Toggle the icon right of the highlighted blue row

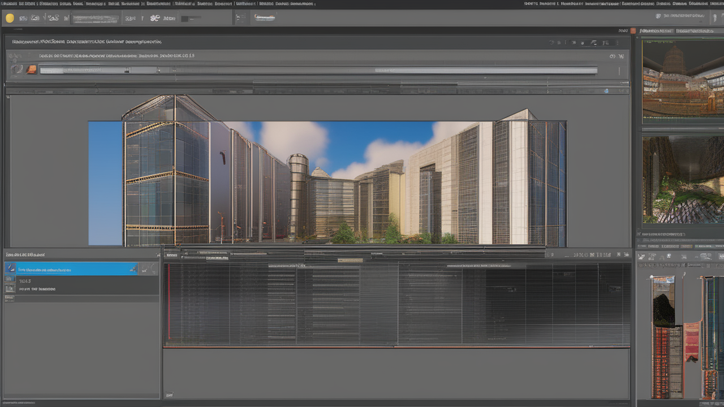click(148, 269)
